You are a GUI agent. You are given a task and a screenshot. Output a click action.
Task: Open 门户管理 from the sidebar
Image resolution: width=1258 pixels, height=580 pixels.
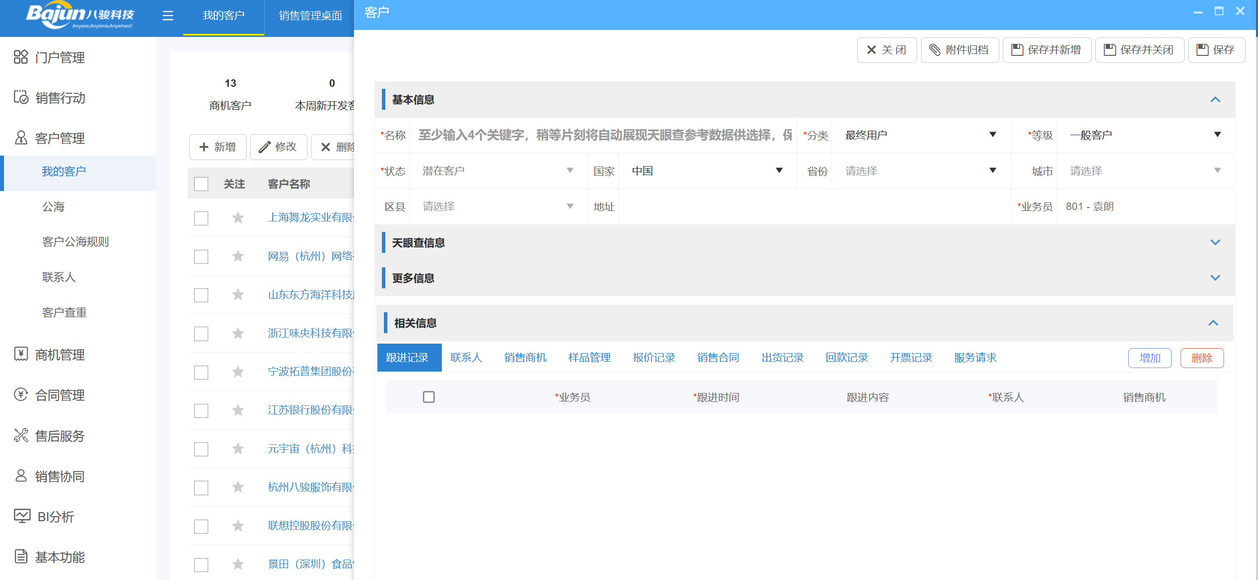click(x=59, y=57)
